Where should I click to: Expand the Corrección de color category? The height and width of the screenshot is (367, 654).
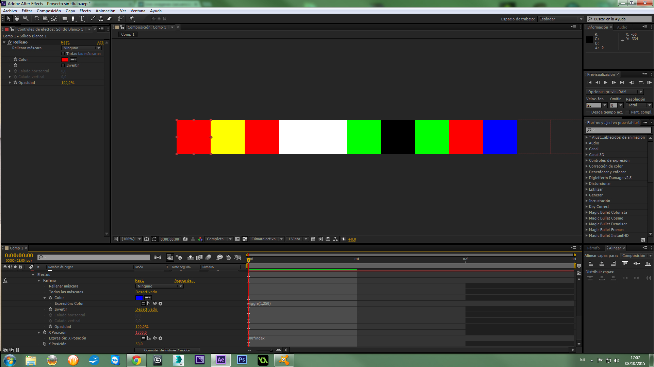point(587,166)
